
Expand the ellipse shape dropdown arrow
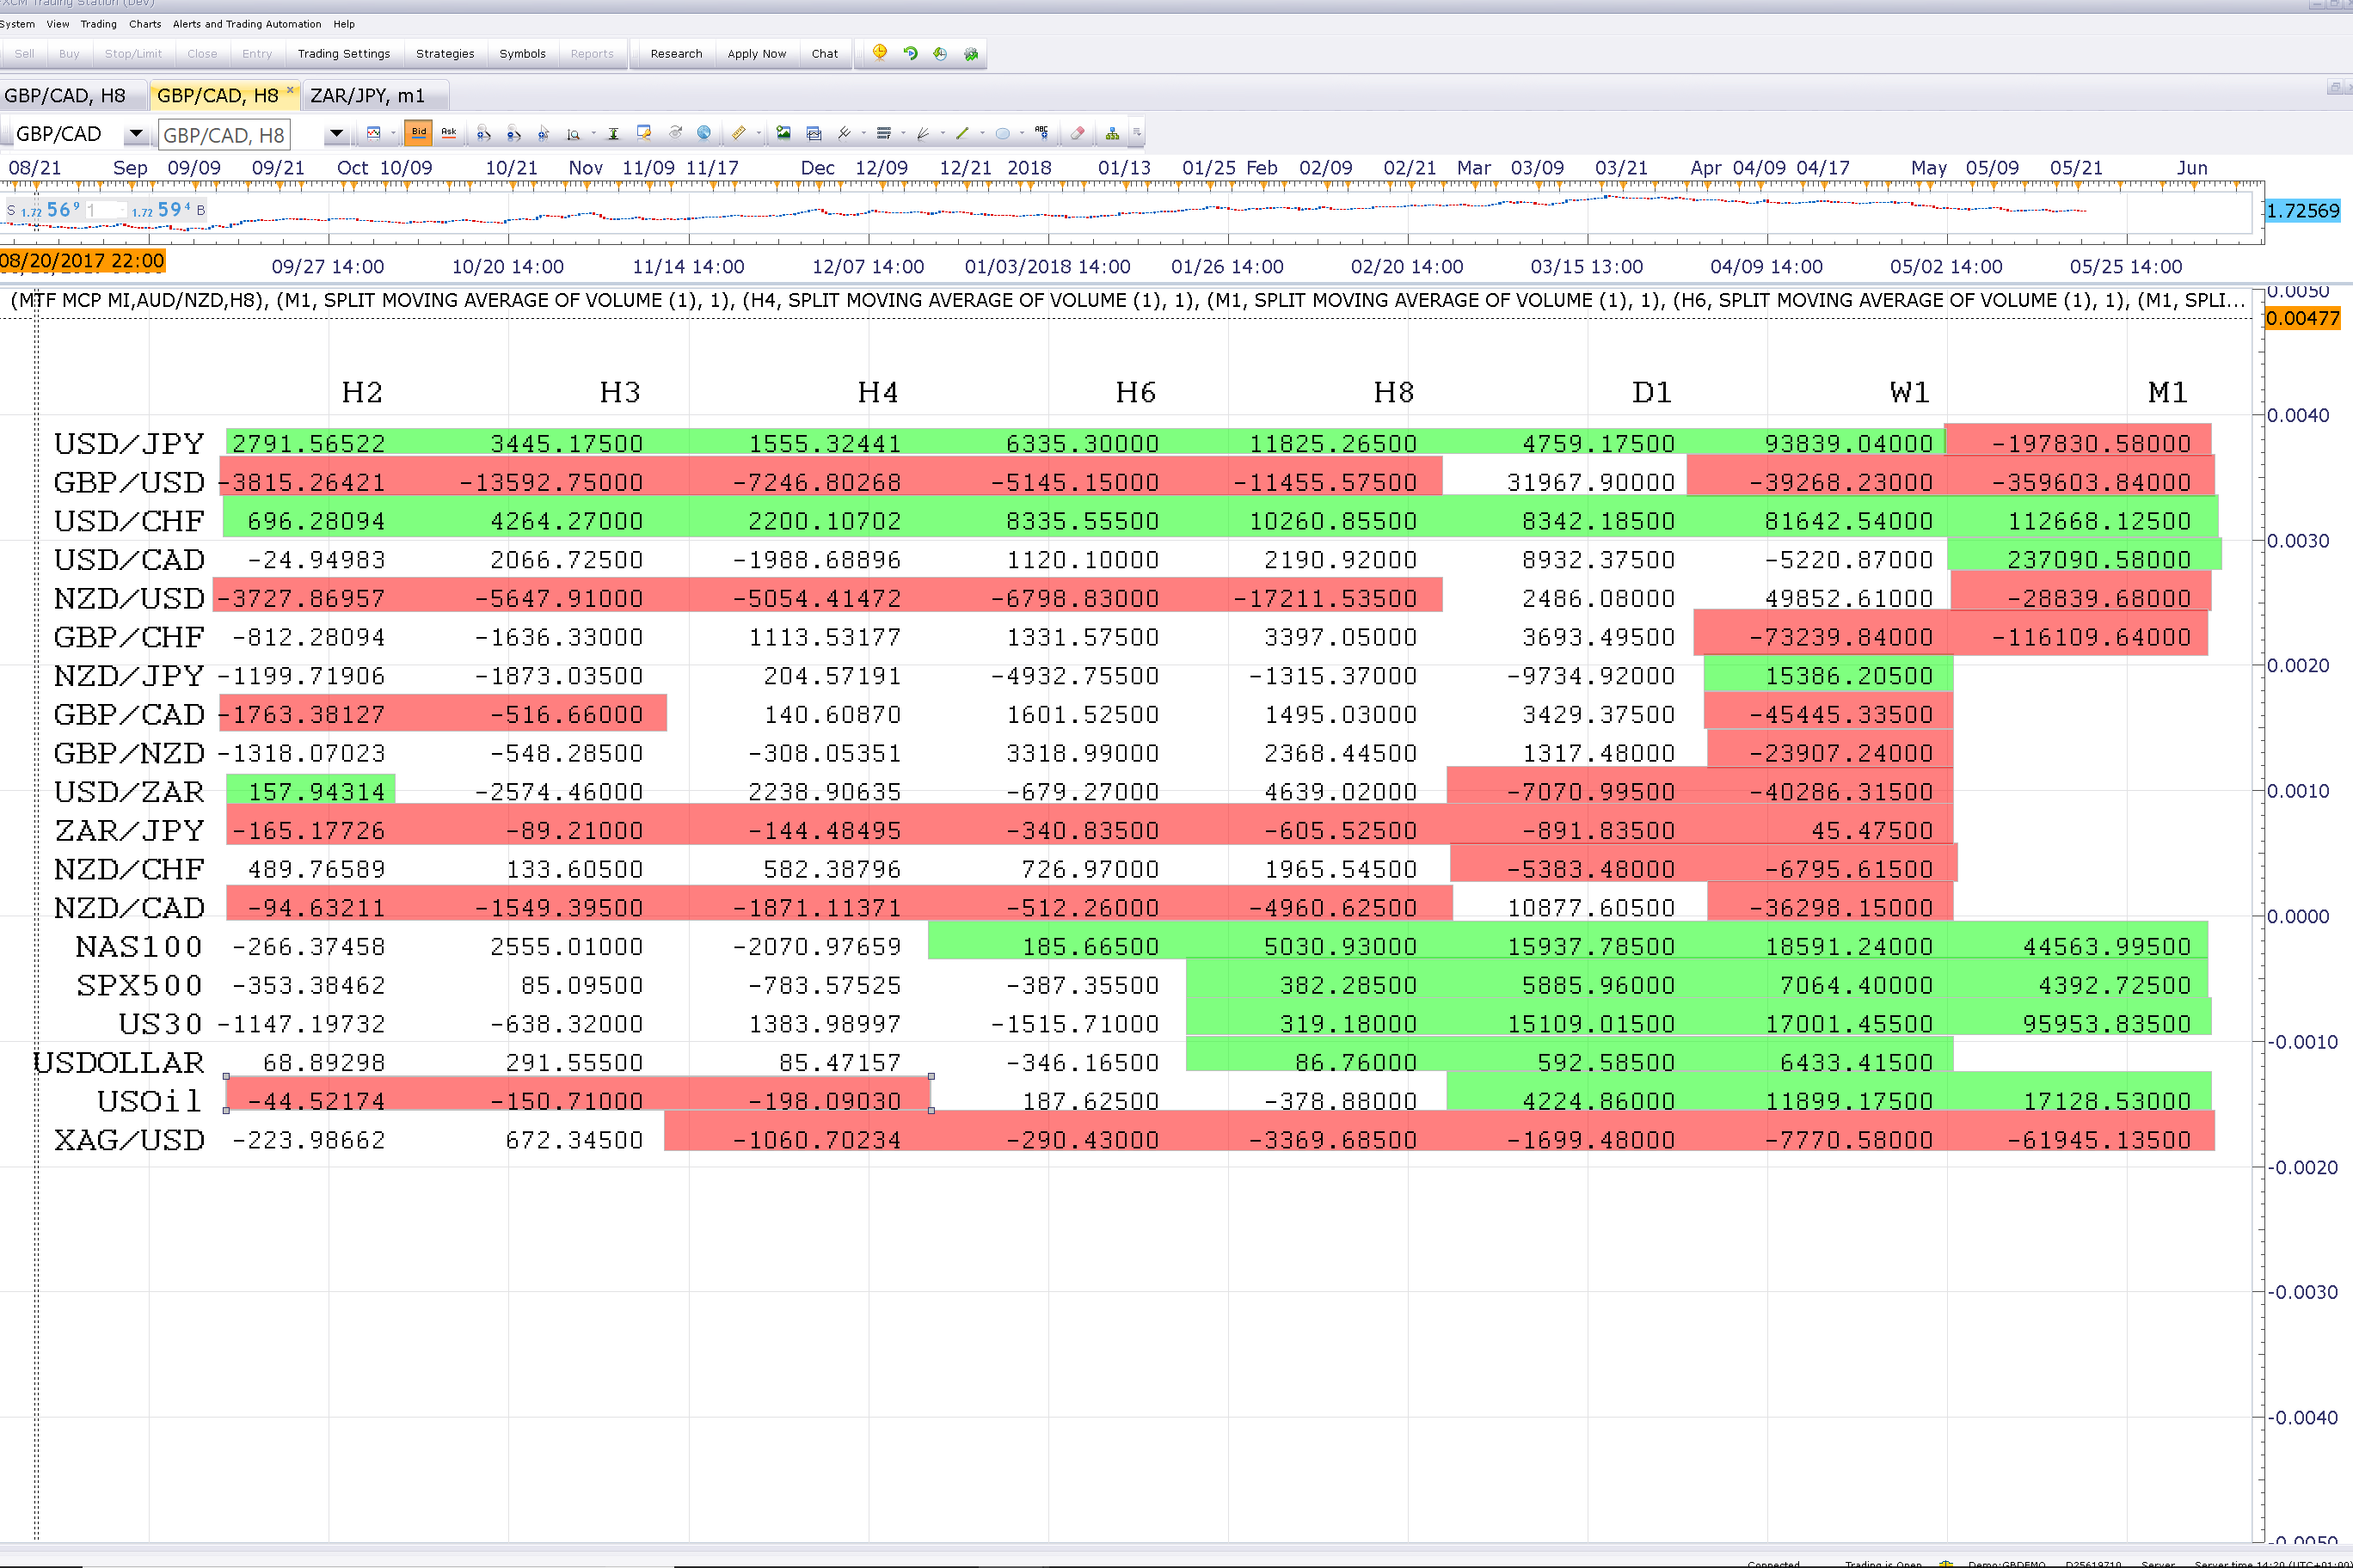pos(1022,133)
